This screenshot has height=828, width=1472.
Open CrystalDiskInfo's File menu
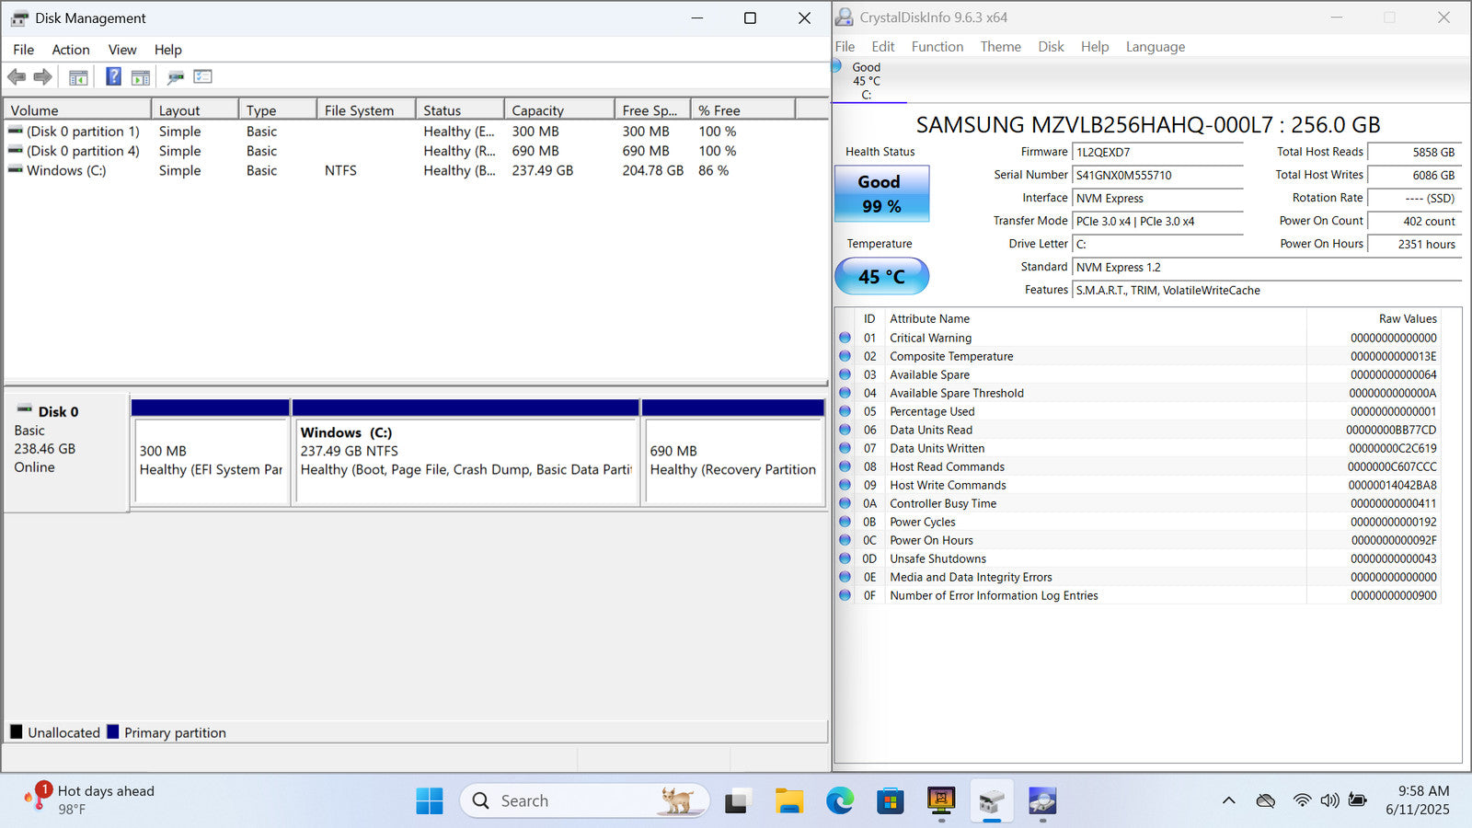coord(845,47)
